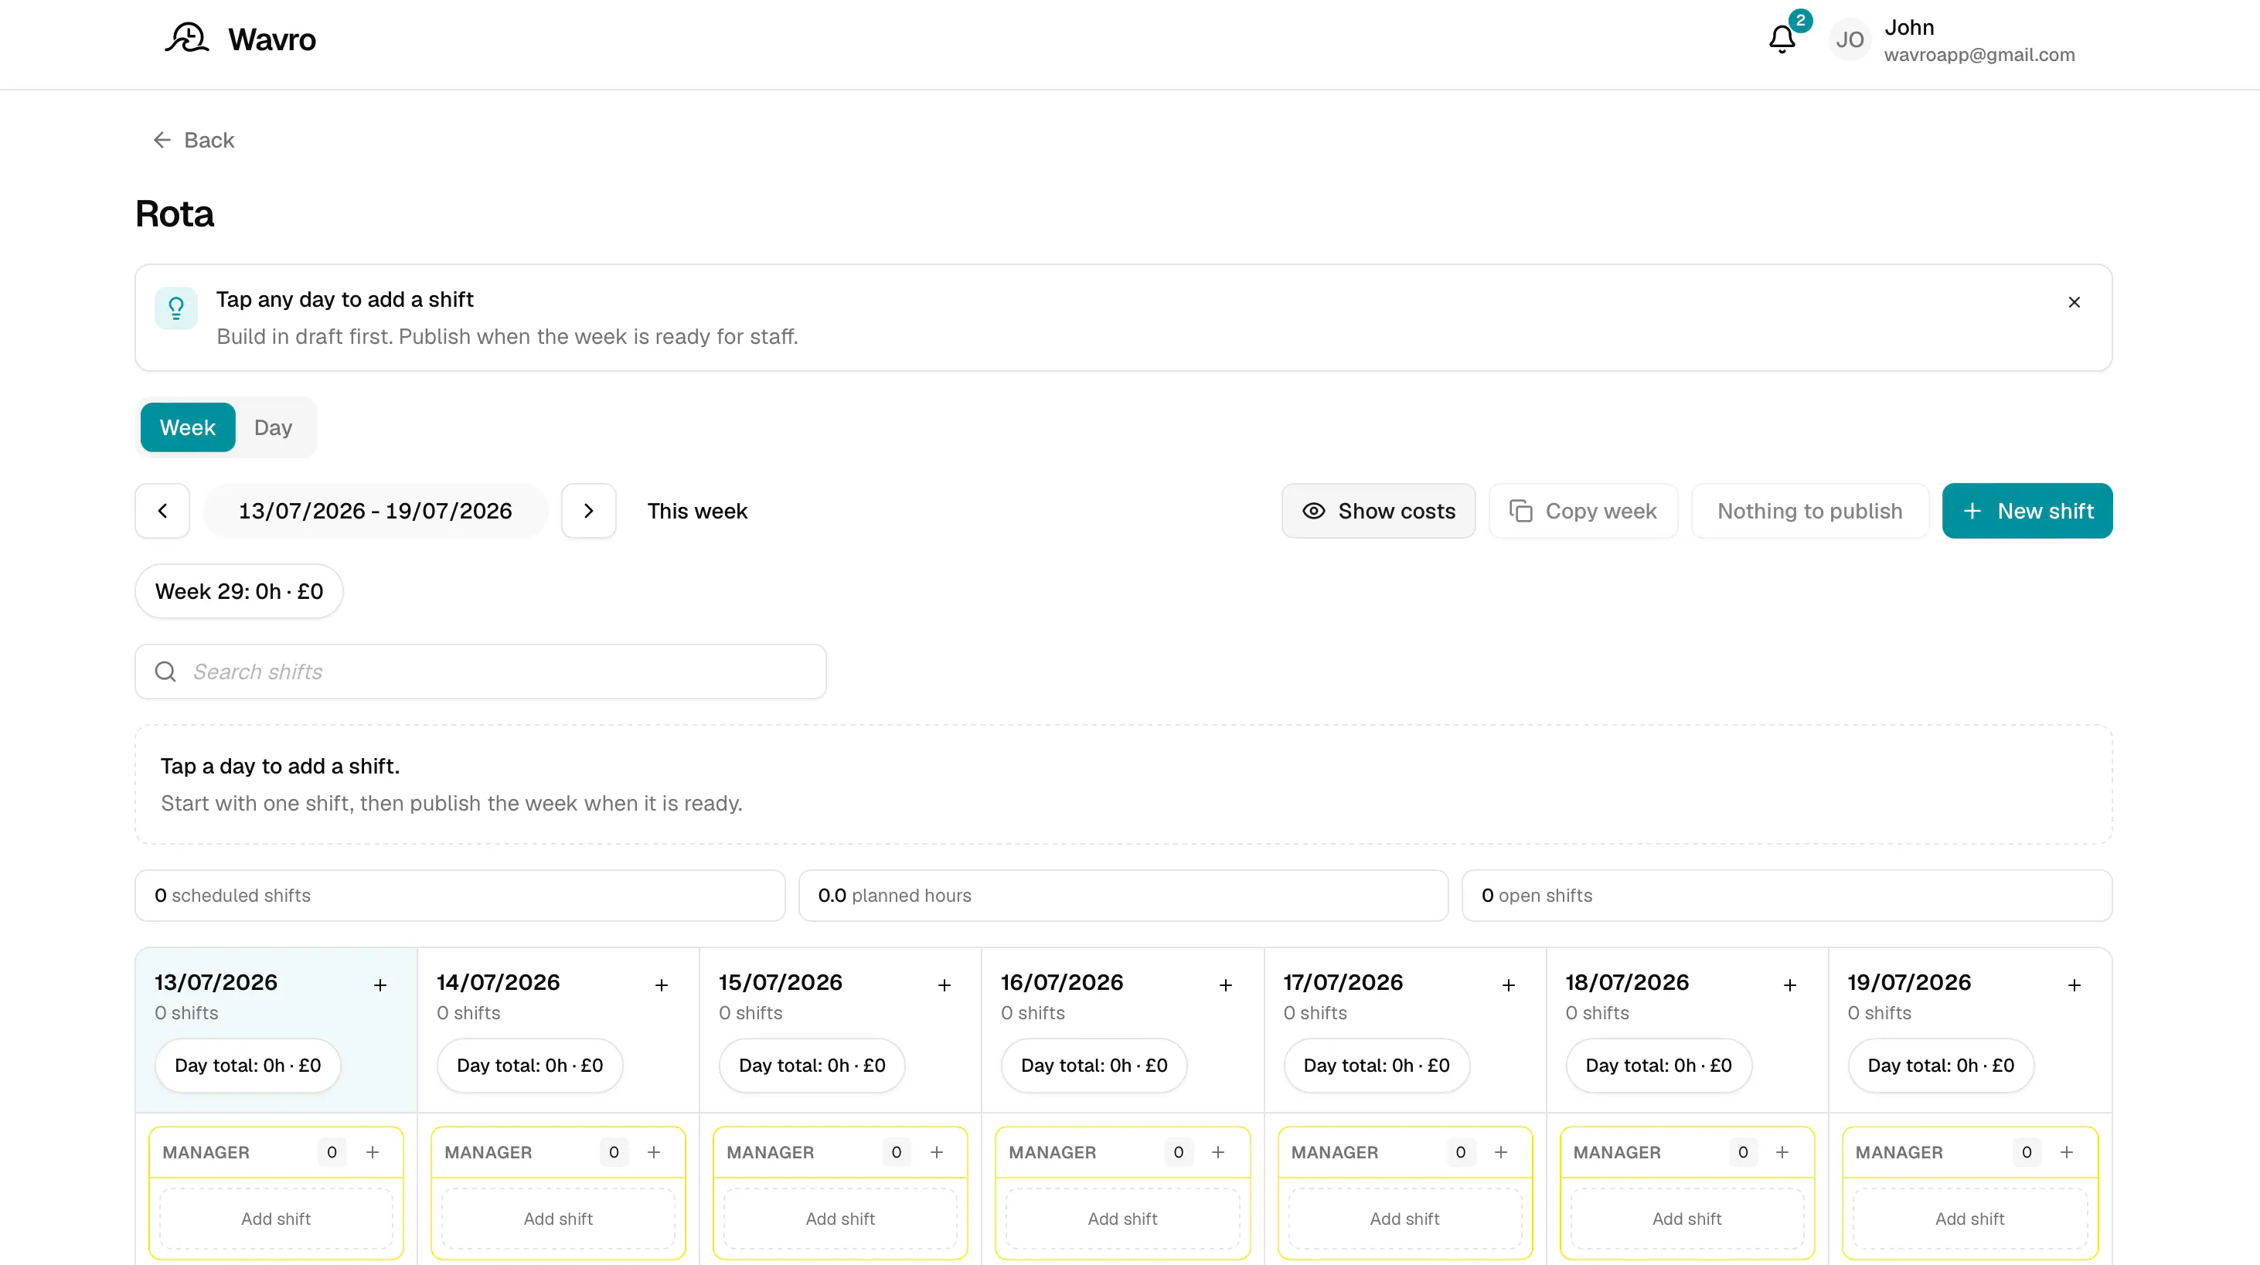This screenshot has height=1265, width=2260.
Task: Open the date range 13/07/2026 - 19/07/2026
Action: pyautogui.click(x=376, y=511)
